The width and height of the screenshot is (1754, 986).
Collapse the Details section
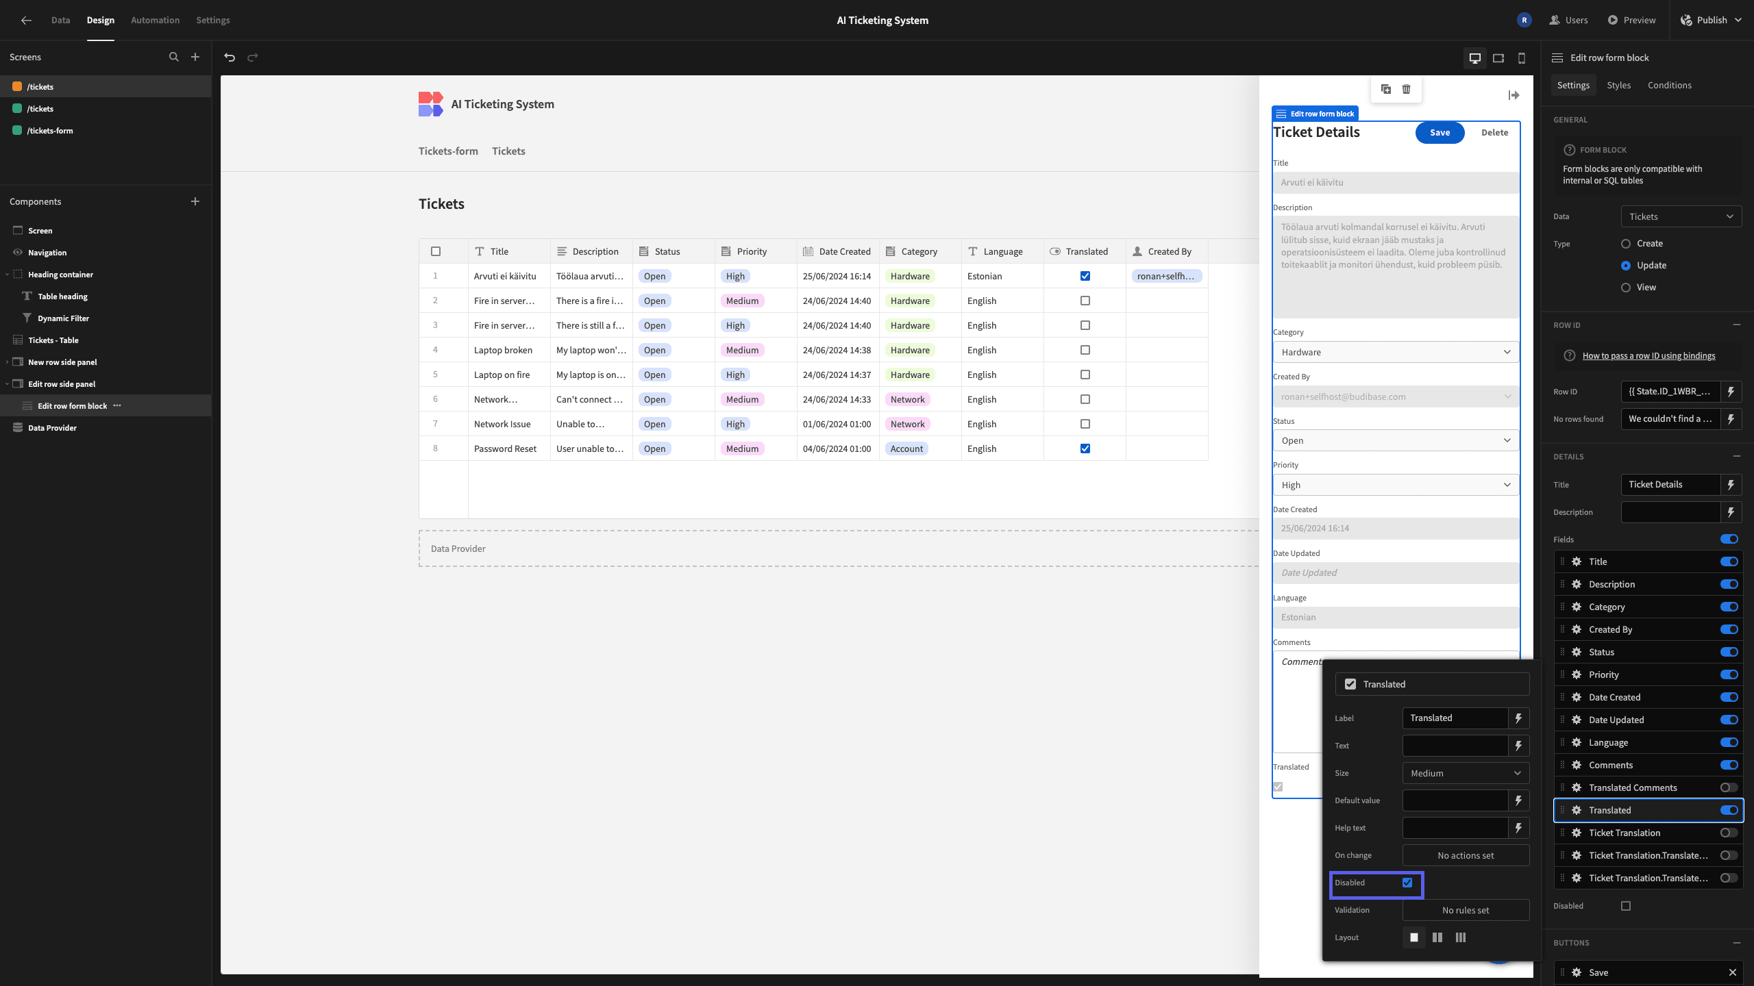[1737, 456]
